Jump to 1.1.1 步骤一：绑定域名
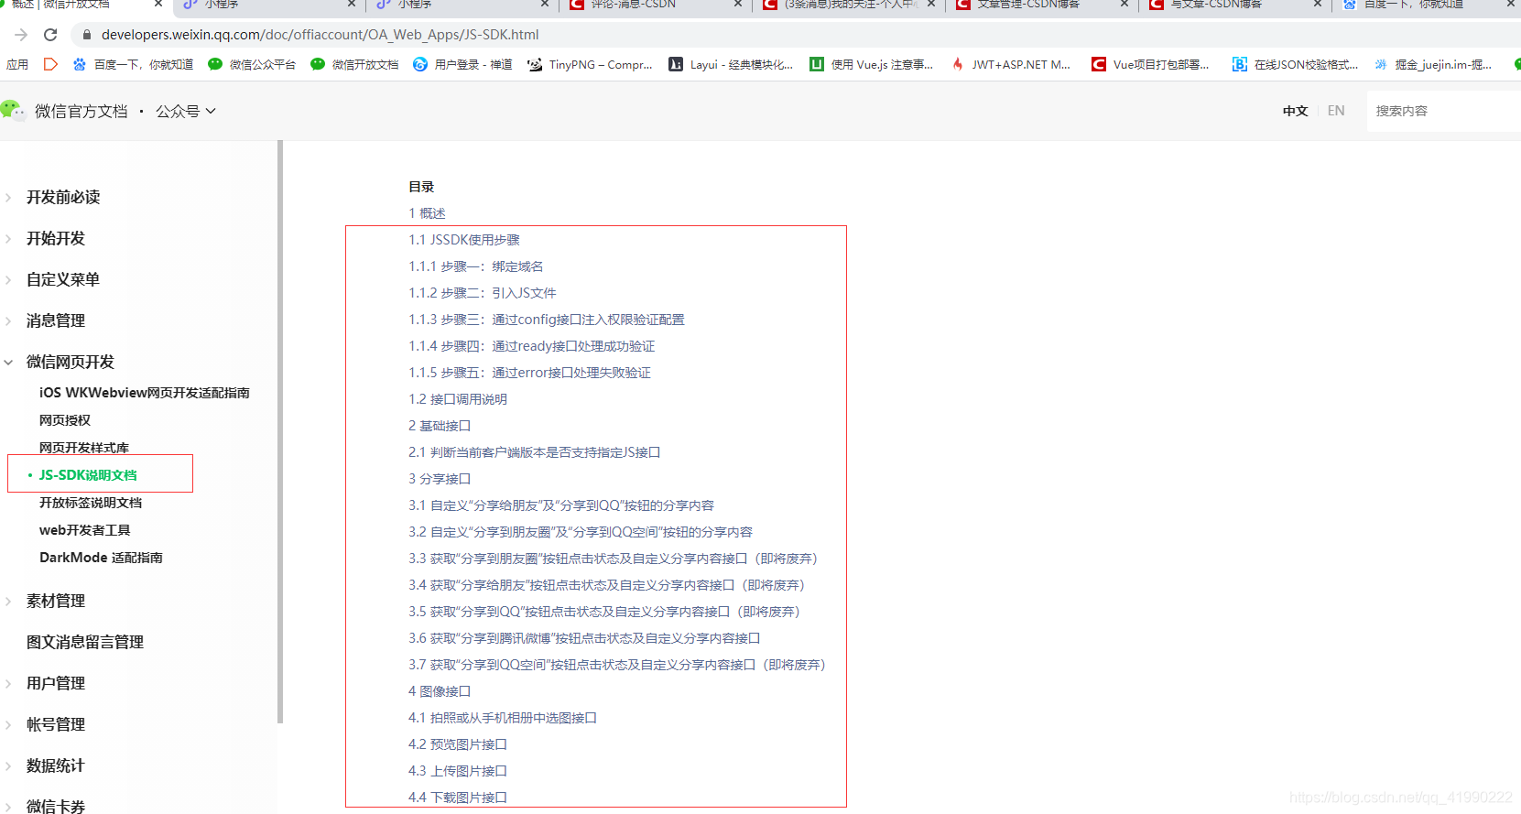1521x814 pixels. (476, 266)
